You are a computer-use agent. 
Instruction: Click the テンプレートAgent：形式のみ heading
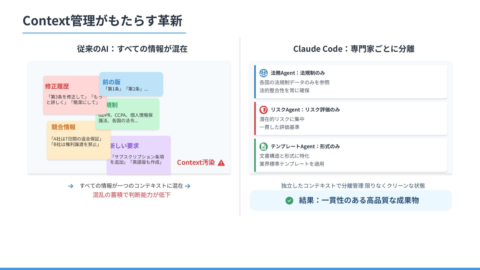(305, 146)
